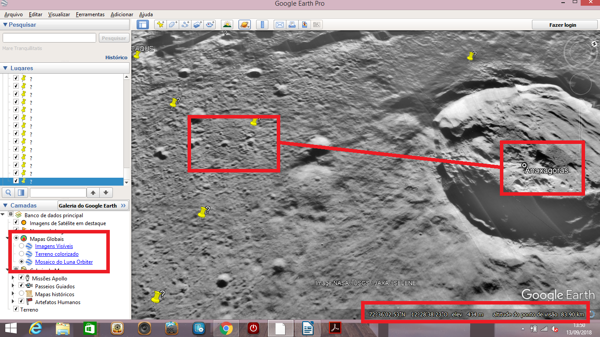The width and height of the screenshot is (600, 337).
Task: Click the greyed-out view in Maps icon
Action: [x=317, y=25]
